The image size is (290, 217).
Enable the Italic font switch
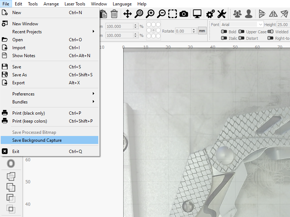[224, 38]
